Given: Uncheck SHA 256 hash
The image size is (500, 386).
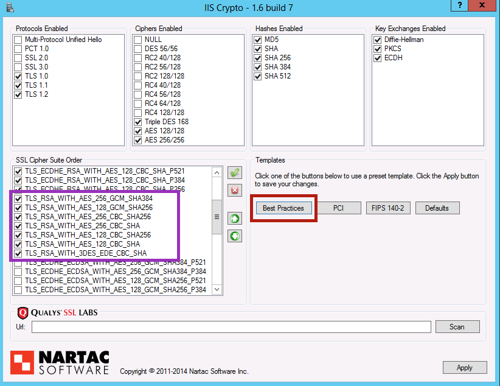Looking at the screenshot, I should pyautogui.click(x=258, y=58).
